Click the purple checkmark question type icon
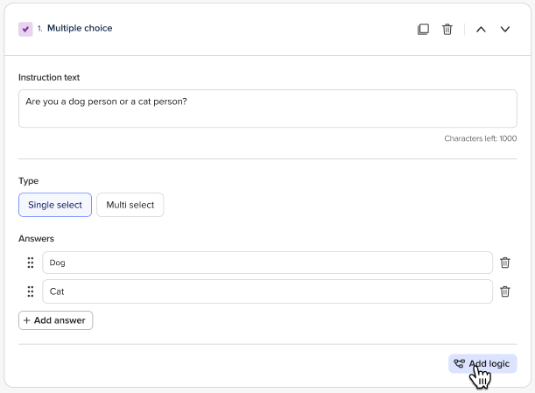The height and width of the screenshot is (393, 535). (25, 29)
